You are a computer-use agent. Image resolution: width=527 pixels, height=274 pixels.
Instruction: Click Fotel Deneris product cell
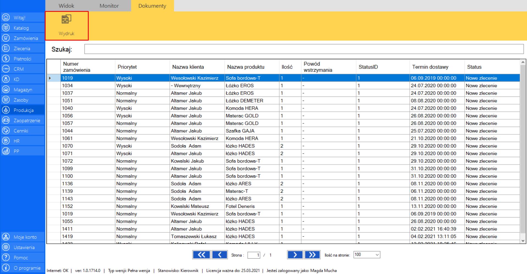tap(252, 206)
